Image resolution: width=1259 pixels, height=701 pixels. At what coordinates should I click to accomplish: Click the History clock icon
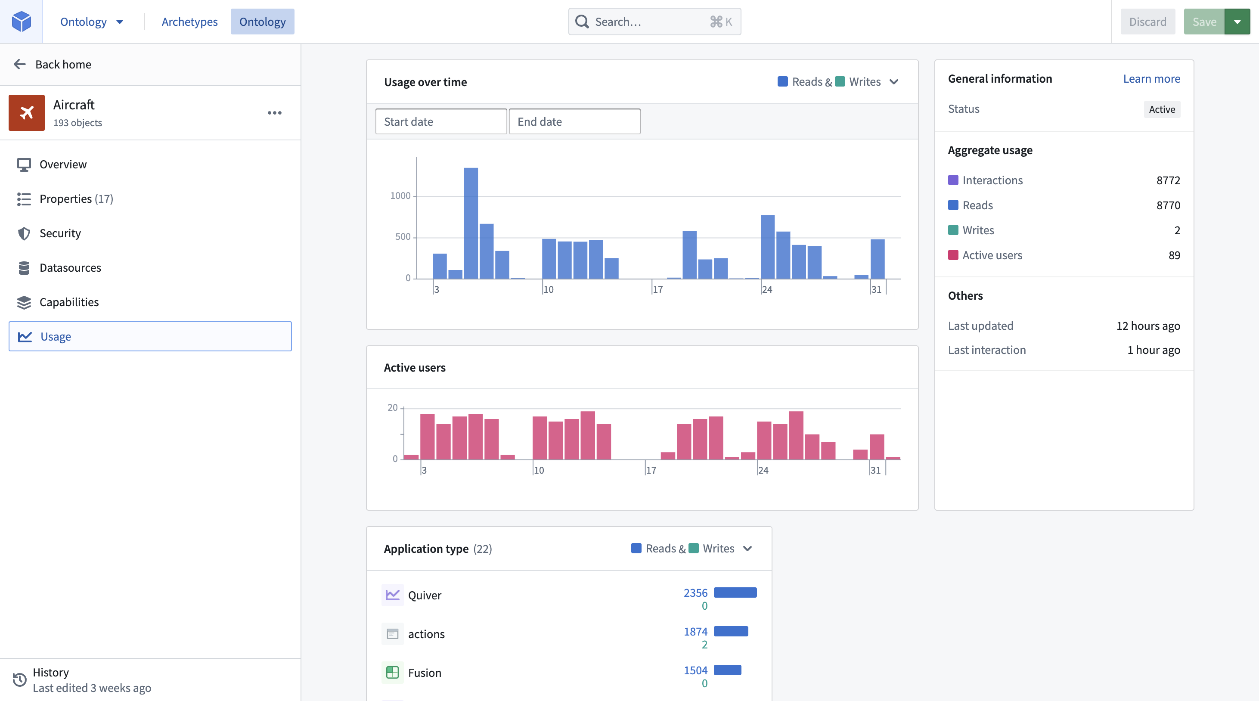click(x=19, y=679)
